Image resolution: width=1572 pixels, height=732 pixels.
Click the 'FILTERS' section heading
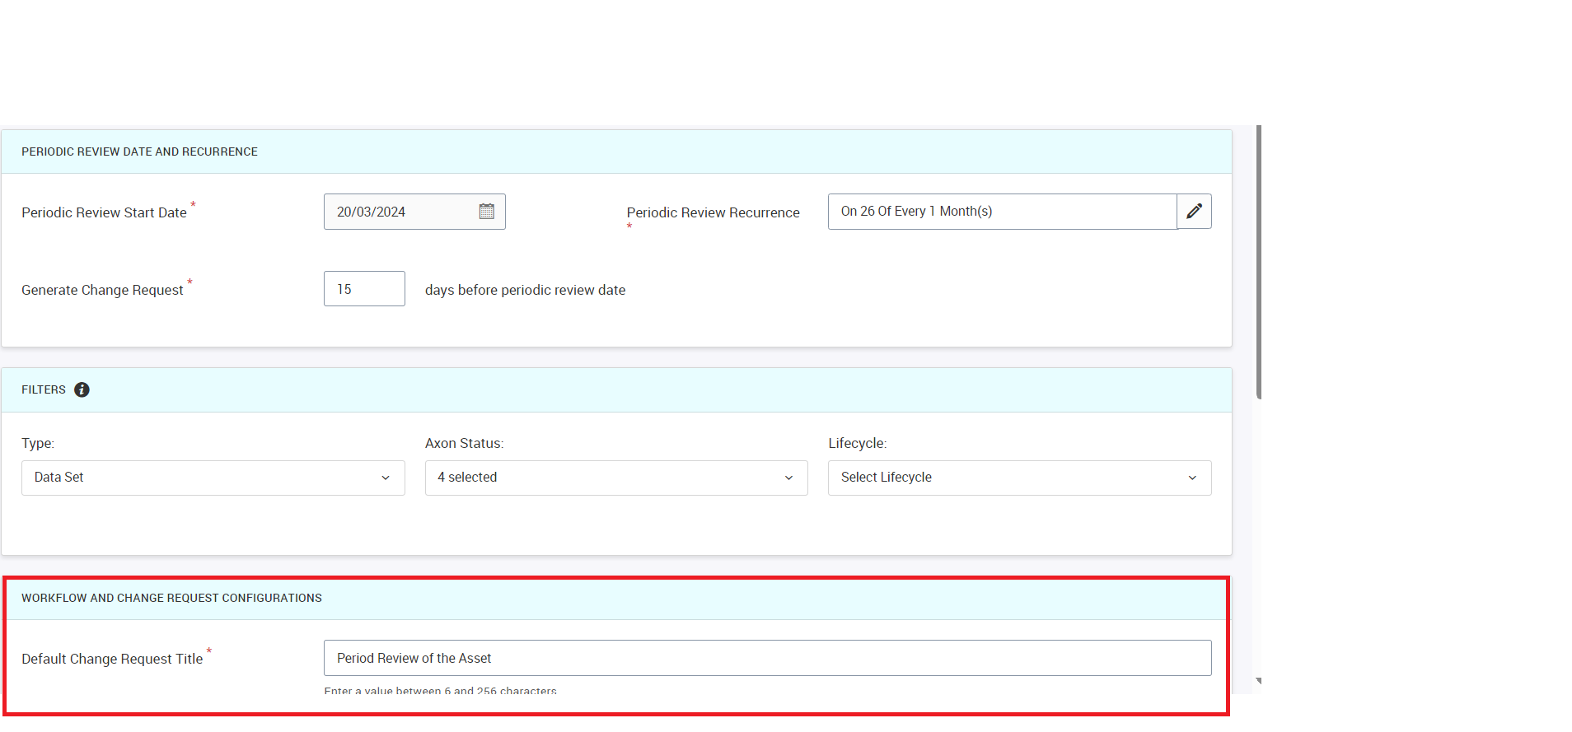pyautogui.click(x=44, y=389)
